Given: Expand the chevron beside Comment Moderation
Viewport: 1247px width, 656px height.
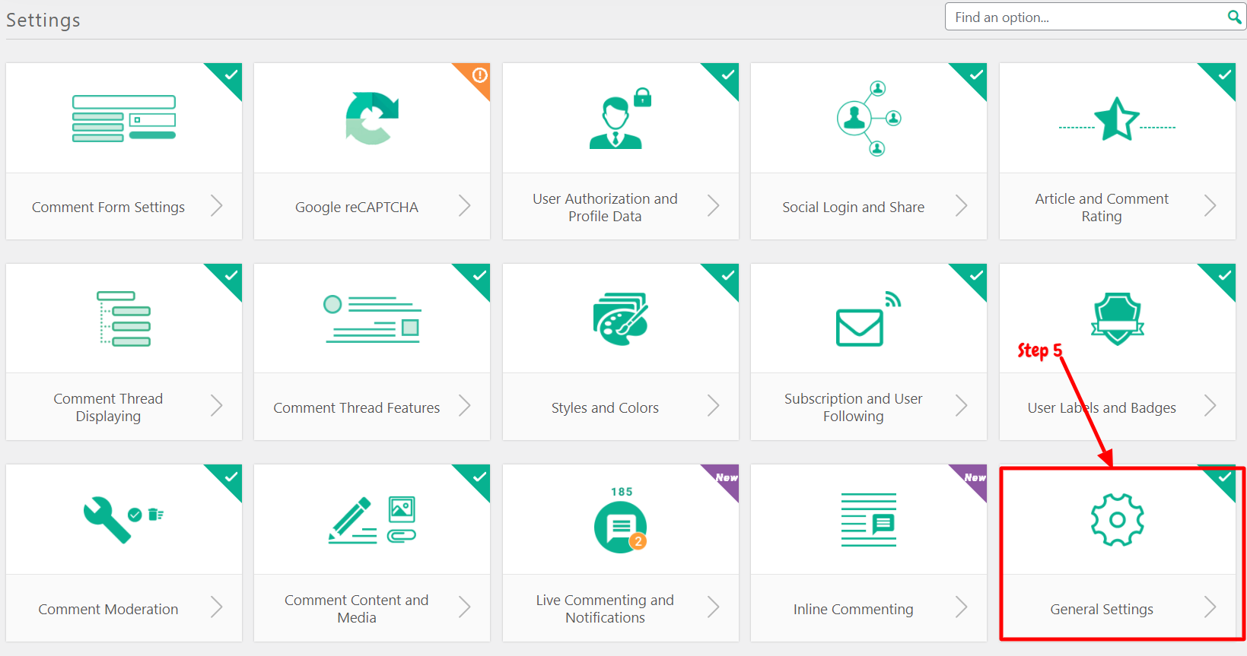Looking at the screenshot, I should pos(217,607).
